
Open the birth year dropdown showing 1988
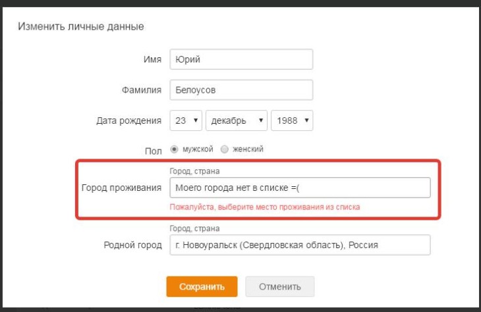[x=292, y=120]
